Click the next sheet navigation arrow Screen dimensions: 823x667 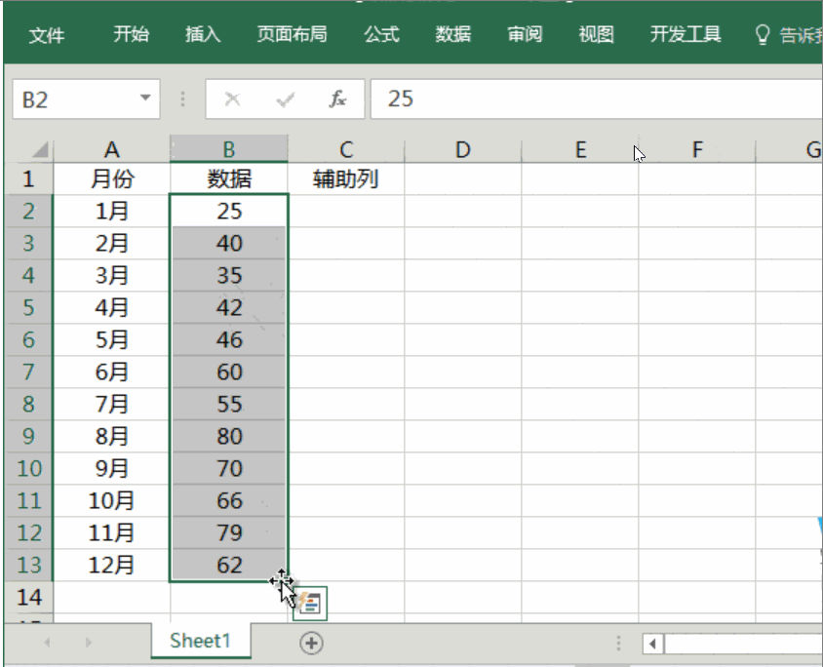click(x=88, y=643)
